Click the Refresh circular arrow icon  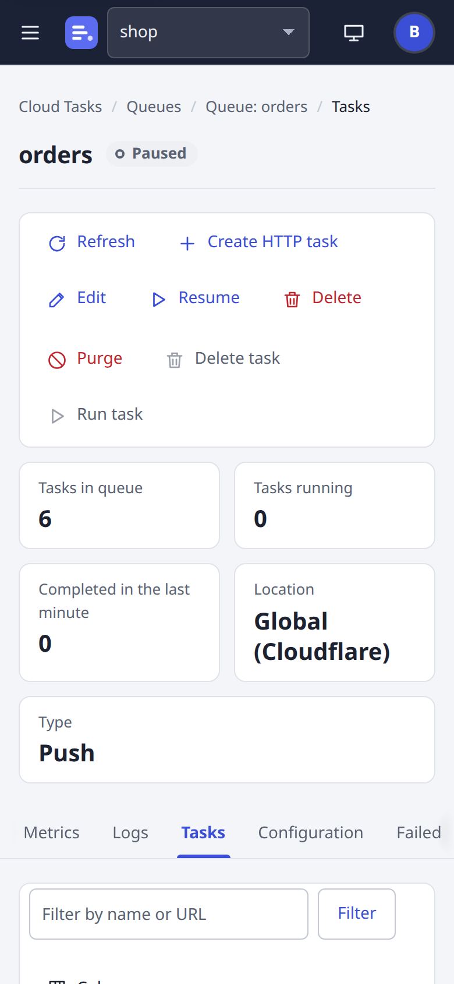pyautogui.click(x=57, y=243)
